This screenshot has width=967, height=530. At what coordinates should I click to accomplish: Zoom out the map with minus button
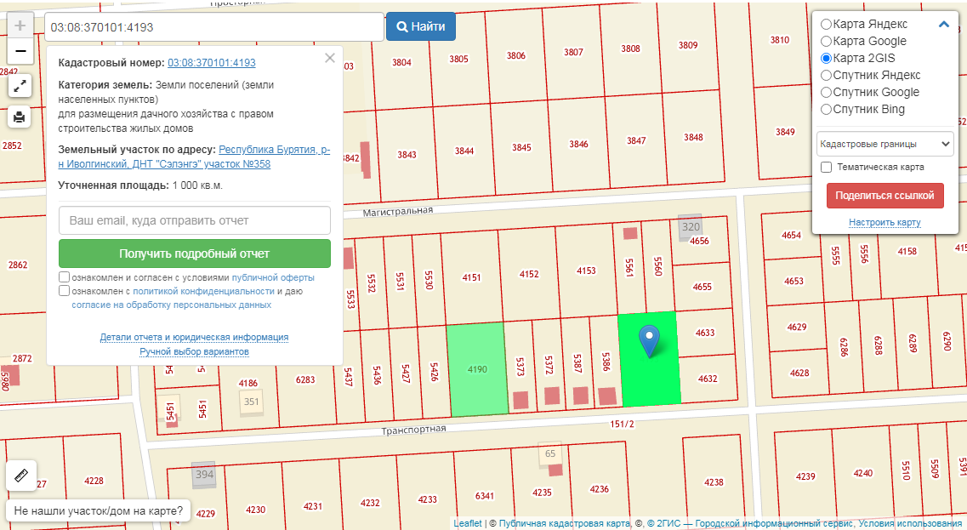click(20, 50)
